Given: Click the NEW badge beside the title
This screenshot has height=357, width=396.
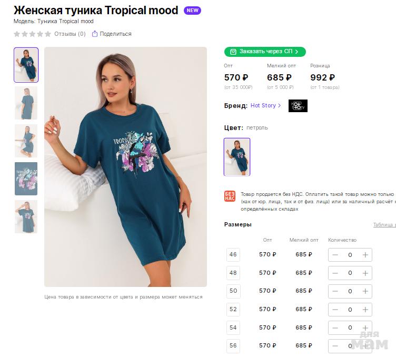Looking at the screenshot, I should 192,11.
